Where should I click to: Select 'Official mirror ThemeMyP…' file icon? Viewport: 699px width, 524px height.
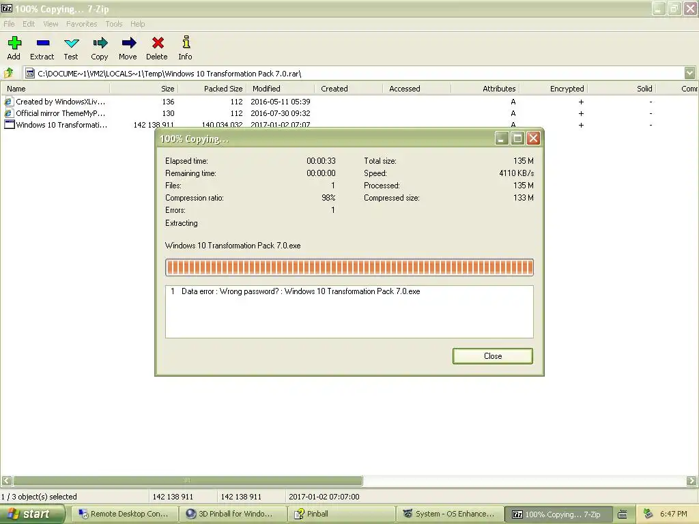[x=8, y=113]
